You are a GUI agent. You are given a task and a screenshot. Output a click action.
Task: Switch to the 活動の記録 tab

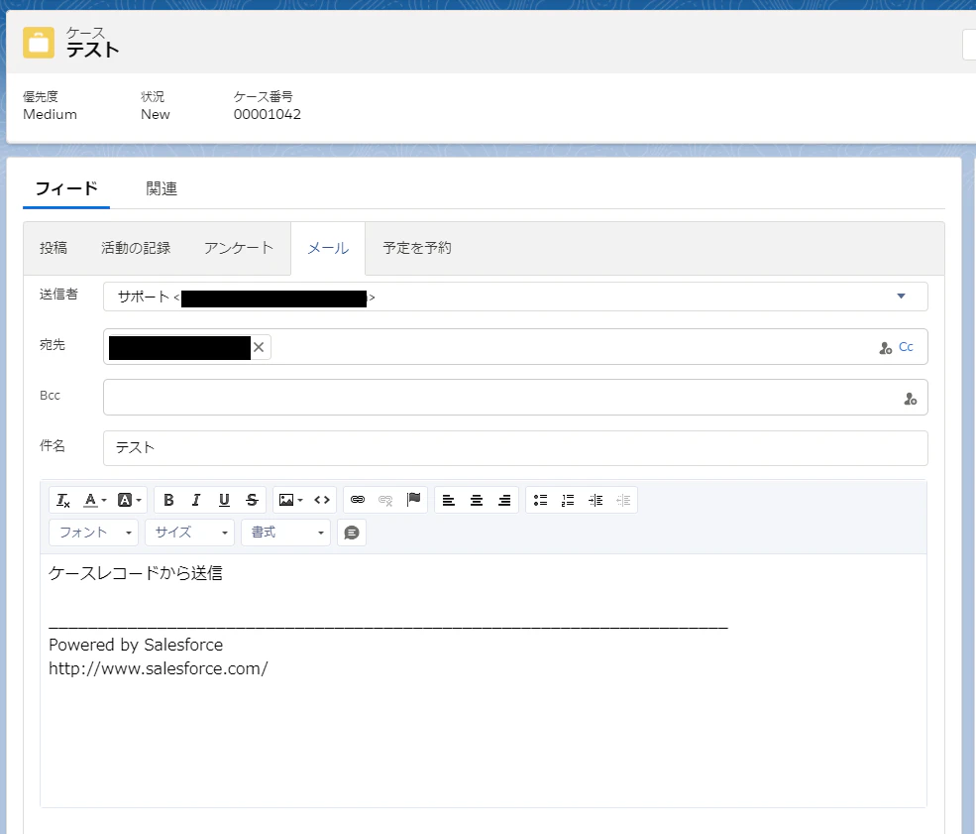[136, 248]
